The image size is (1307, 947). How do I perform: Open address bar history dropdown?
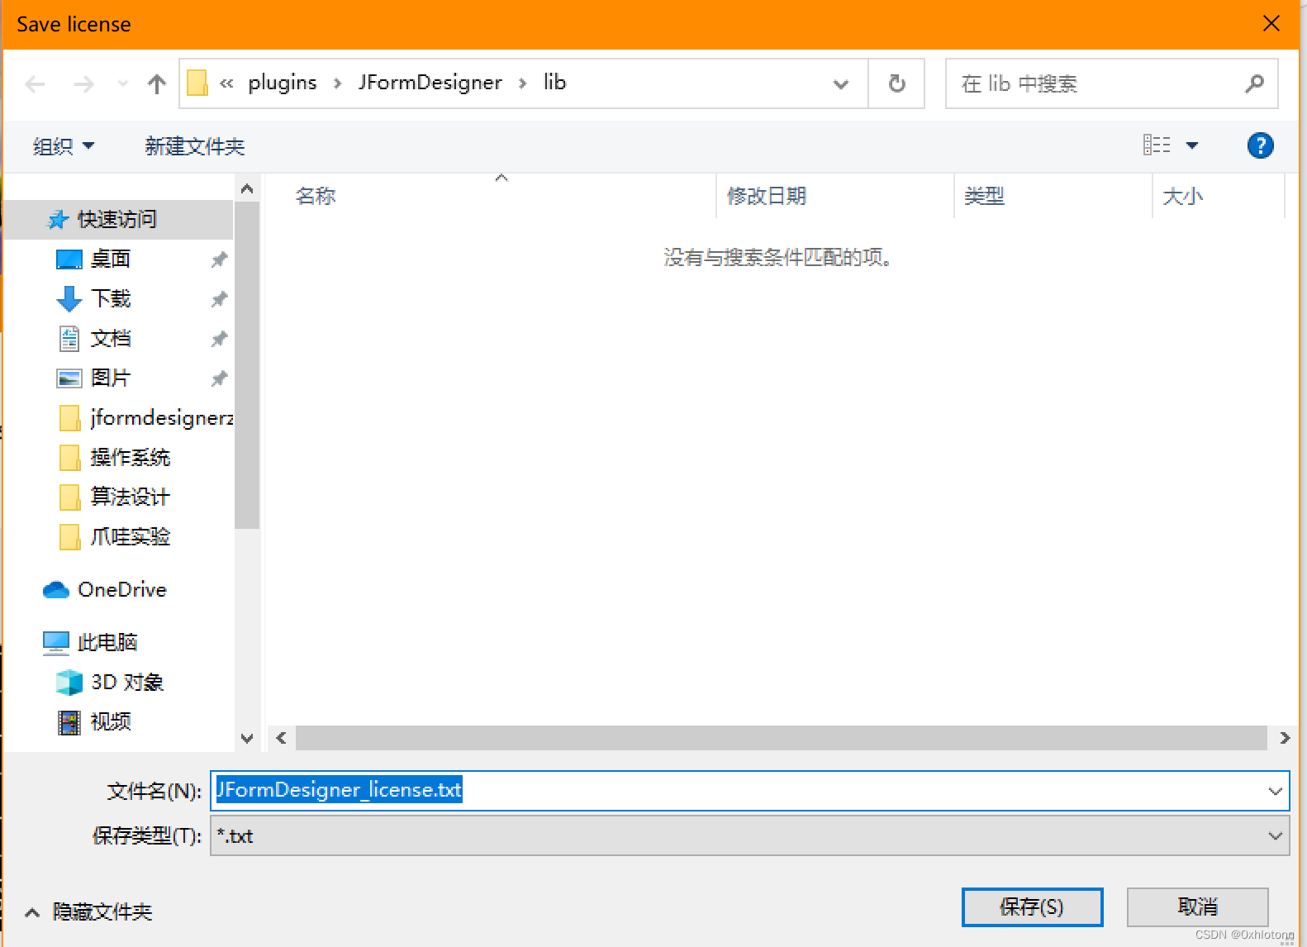pos(841,83)
